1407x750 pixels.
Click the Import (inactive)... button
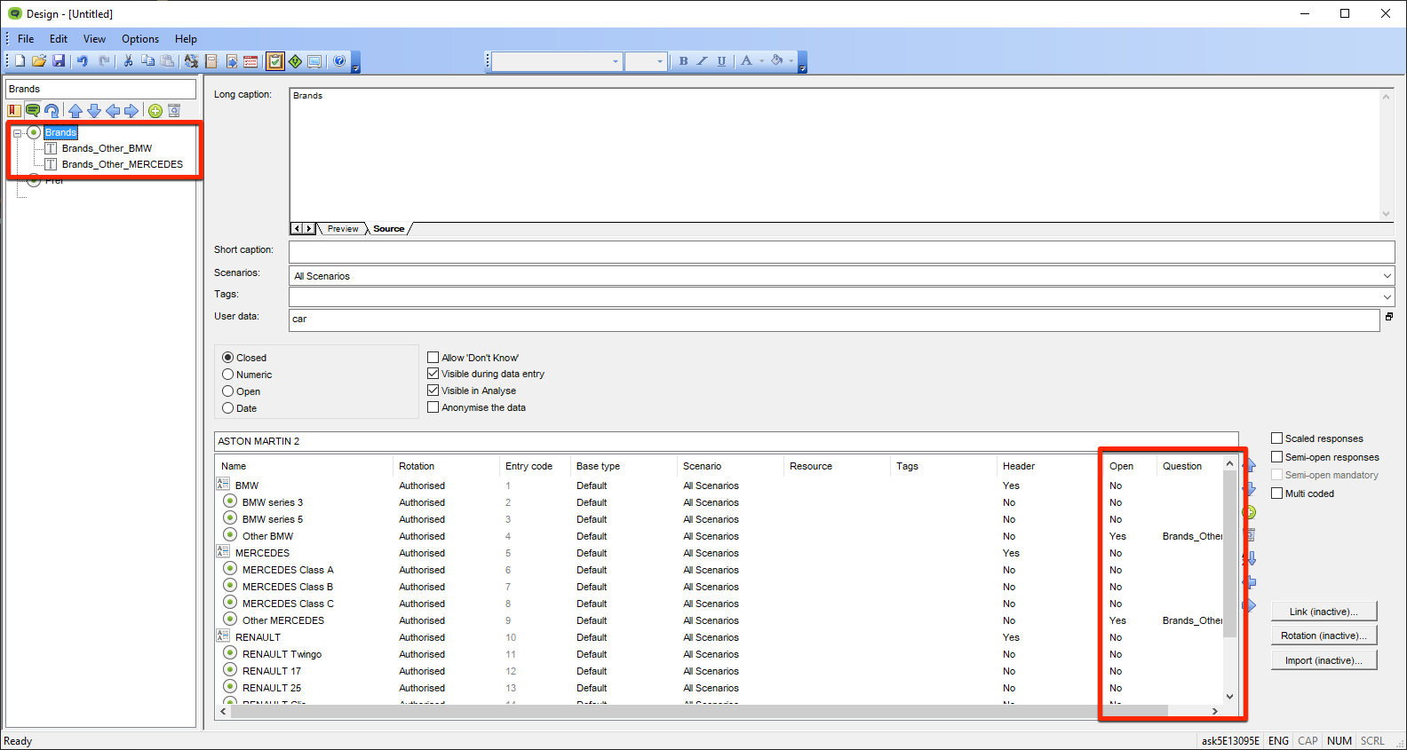point(1324,660)
